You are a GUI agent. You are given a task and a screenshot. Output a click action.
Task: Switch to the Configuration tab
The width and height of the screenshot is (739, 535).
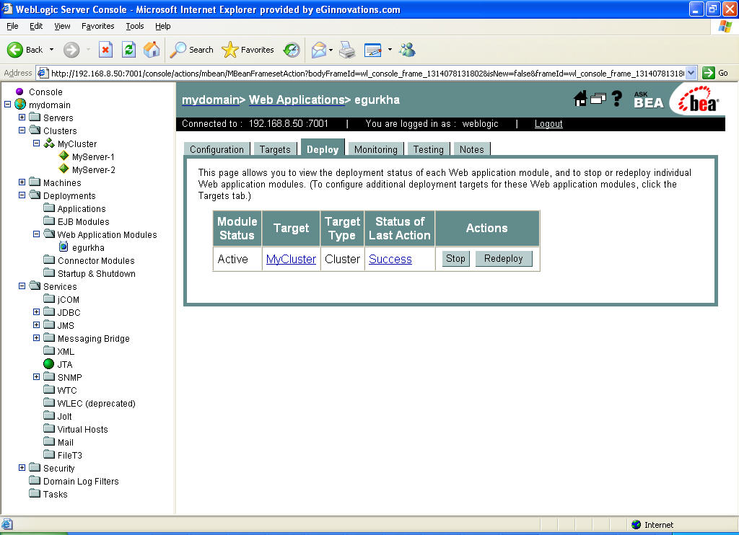pos(217,149)
